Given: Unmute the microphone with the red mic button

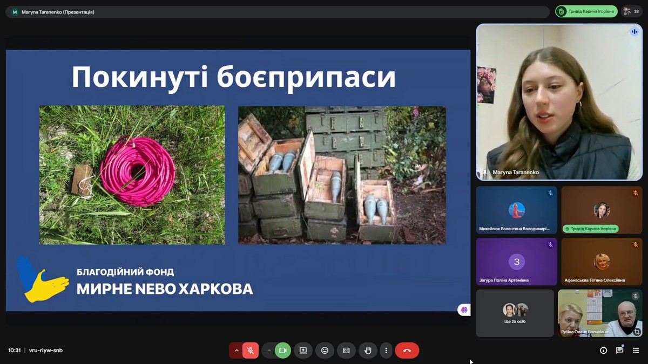Looking at the screenshot, I should pos(250,351).
